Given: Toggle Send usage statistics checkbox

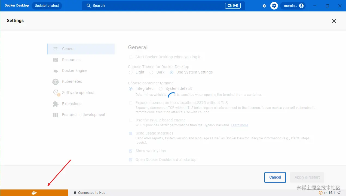Looking at the screenshot, I should 131,133.
